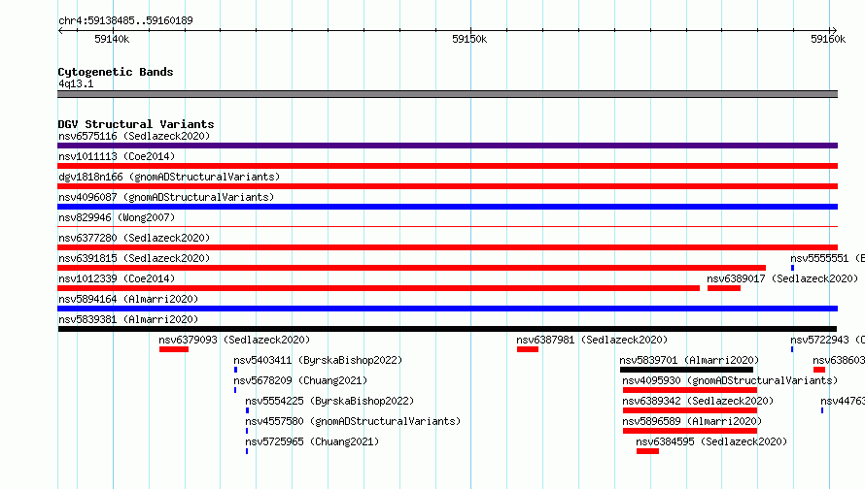This screenshot has height=489, width=865.
Task: Open variant nsv6387981 (Sedlazeck2020) label
Action: (x=592, y=340)
